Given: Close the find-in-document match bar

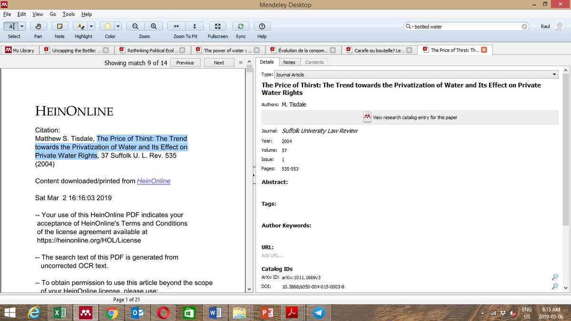Looking at the screenshot, I should point(241,63).
